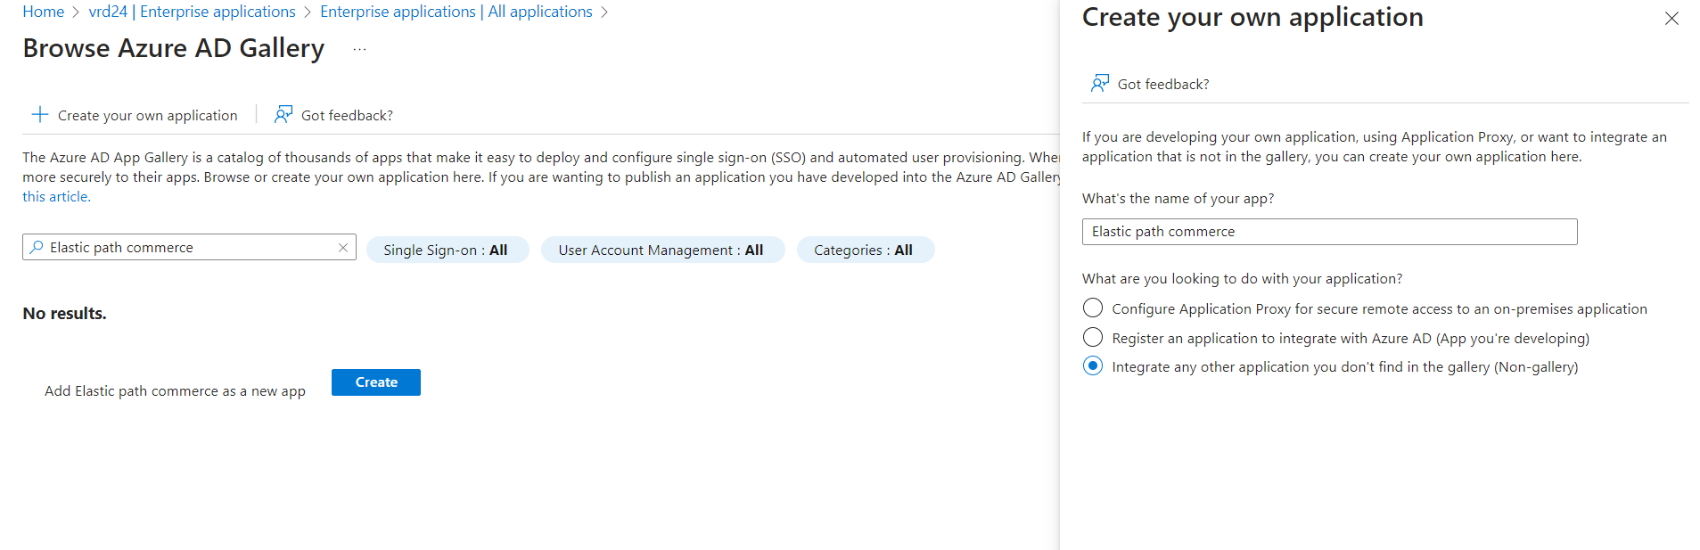Click the blue Create button

pos(376,382)
